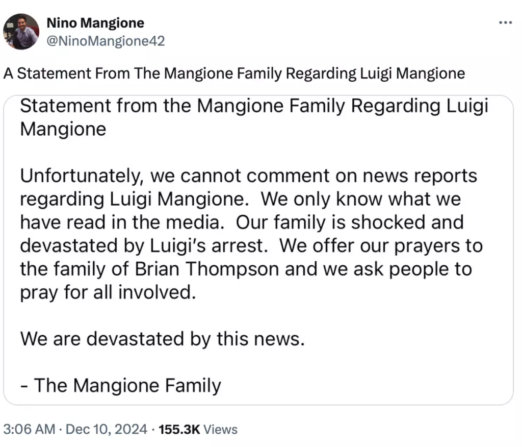This screenshot has height=447, width=522.
Task: Click the '- The Mangione Family' signature
Action: point(120,385)
